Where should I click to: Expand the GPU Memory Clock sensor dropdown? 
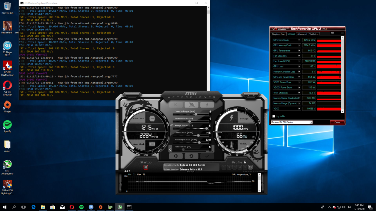(299, 45)
